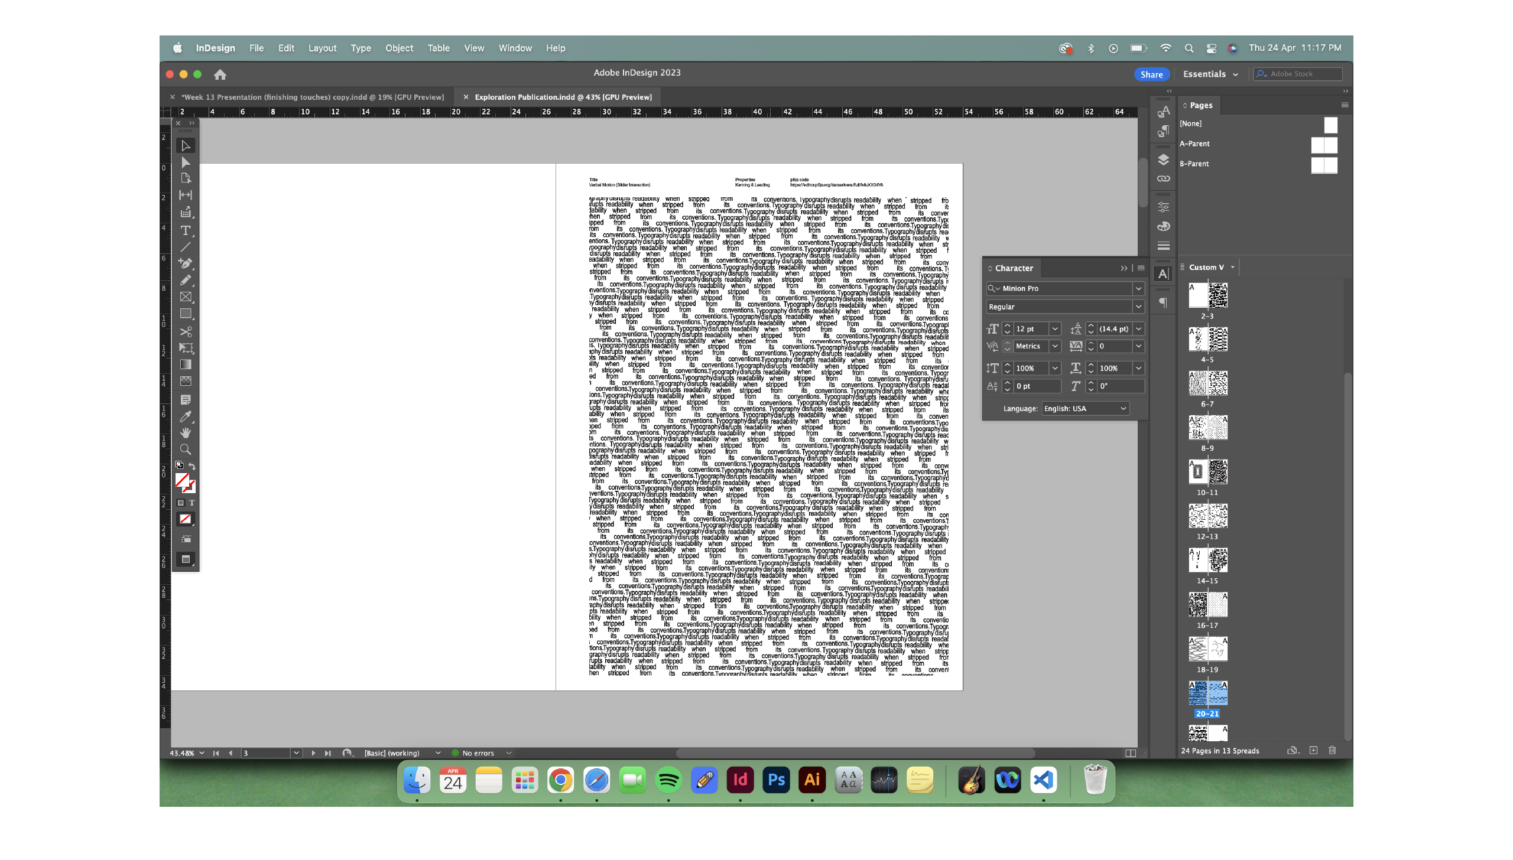
Task: Open the Essentials workspace switcher
Action: pyautogui.click(x=1210, y=74)
